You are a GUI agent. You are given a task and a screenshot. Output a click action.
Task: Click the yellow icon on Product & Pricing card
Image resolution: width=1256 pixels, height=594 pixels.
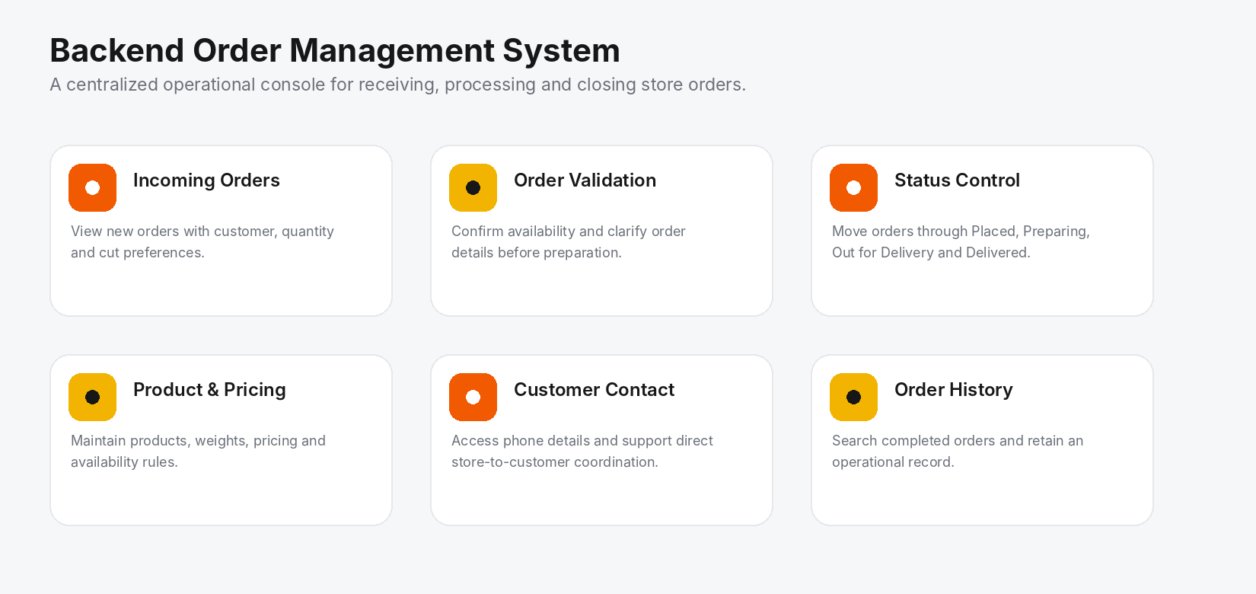click(92, 397)
